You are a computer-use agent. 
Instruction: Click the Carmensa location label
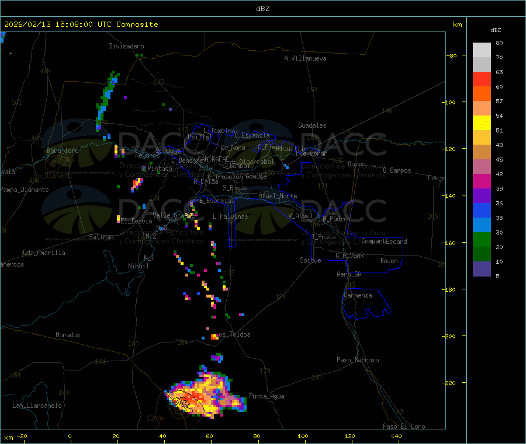(358, 295)
